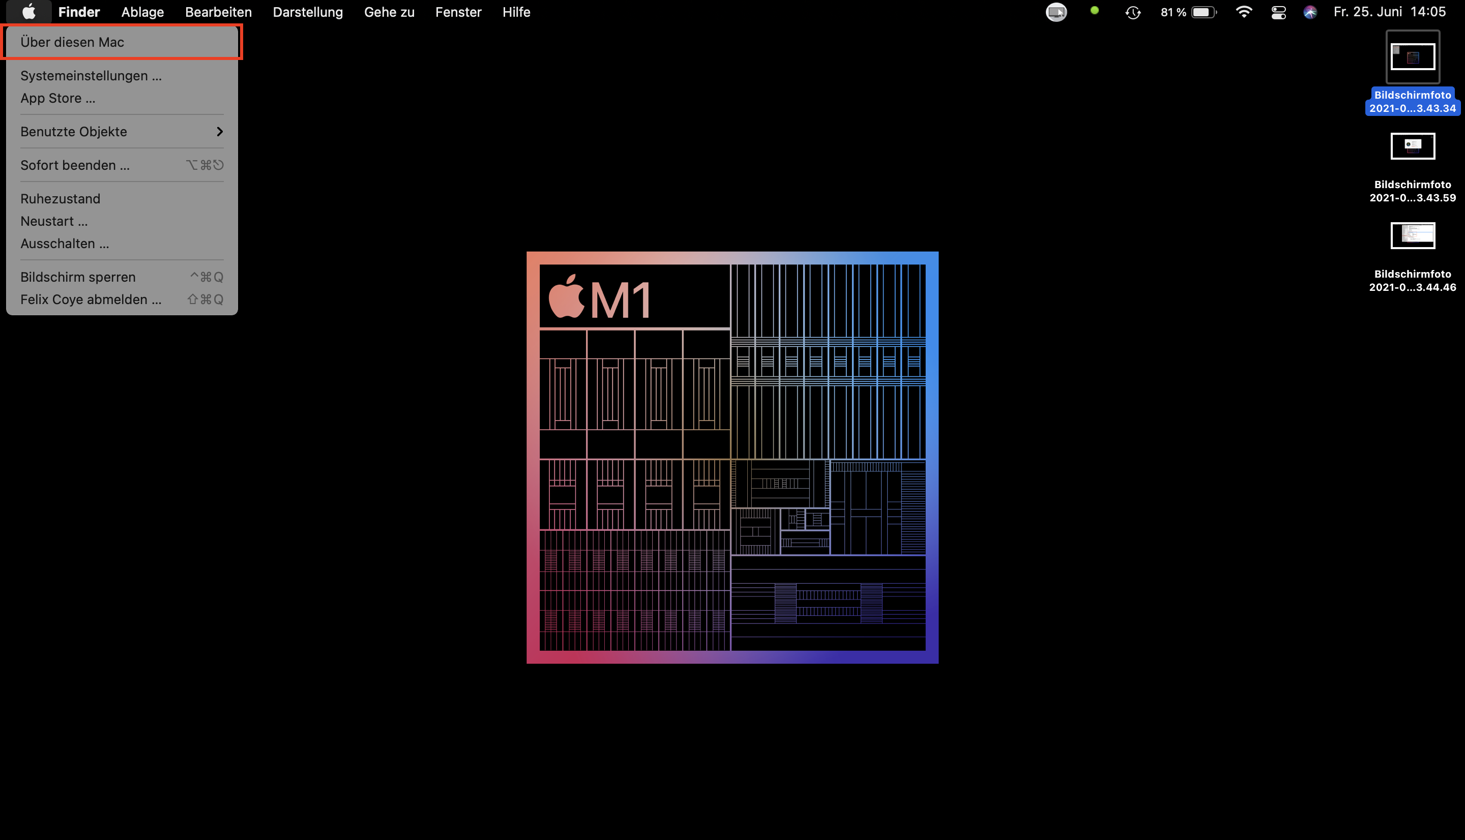
Task: Click the date and time display
Action: point(1389,12)
